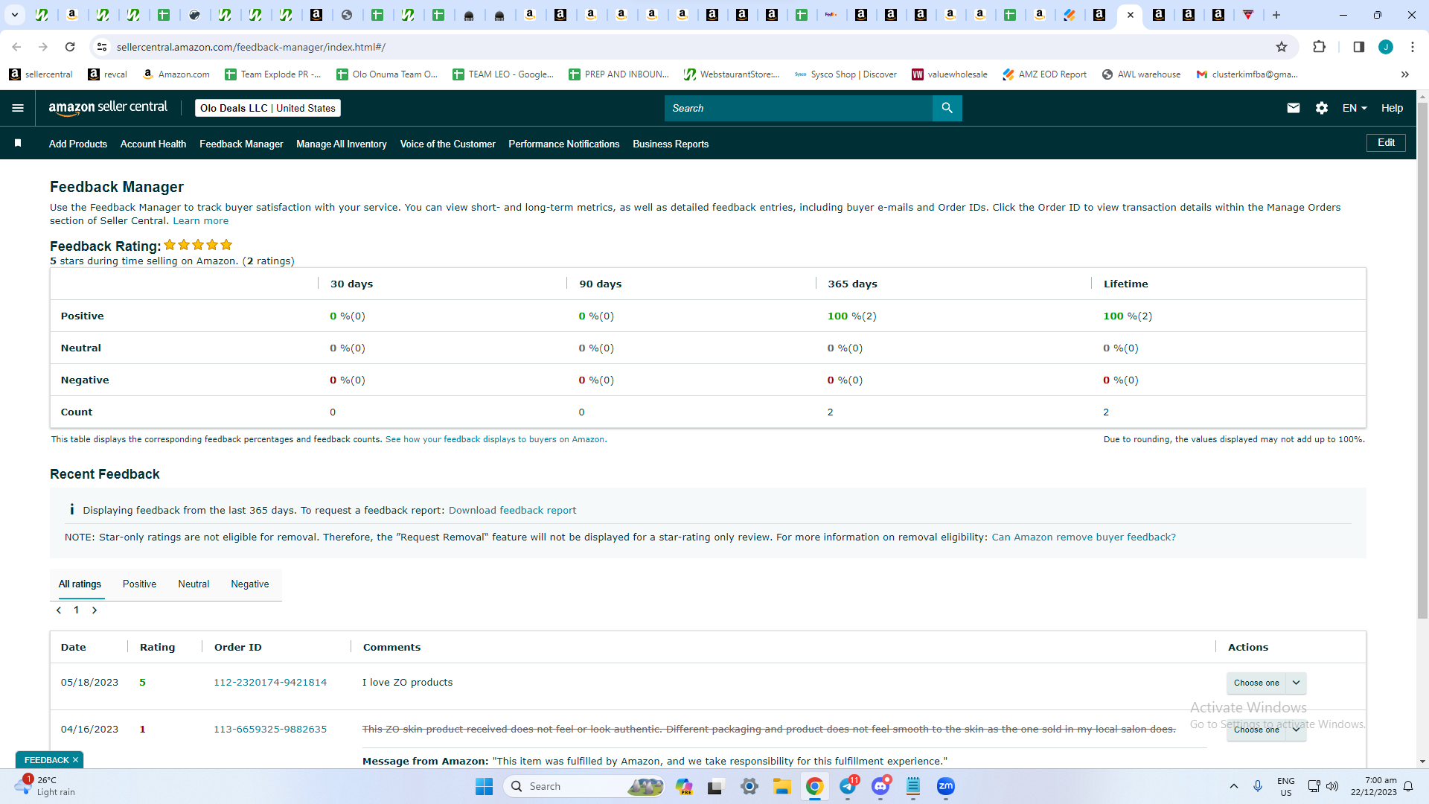Open Windows Start menu

(x=484, y=786)
